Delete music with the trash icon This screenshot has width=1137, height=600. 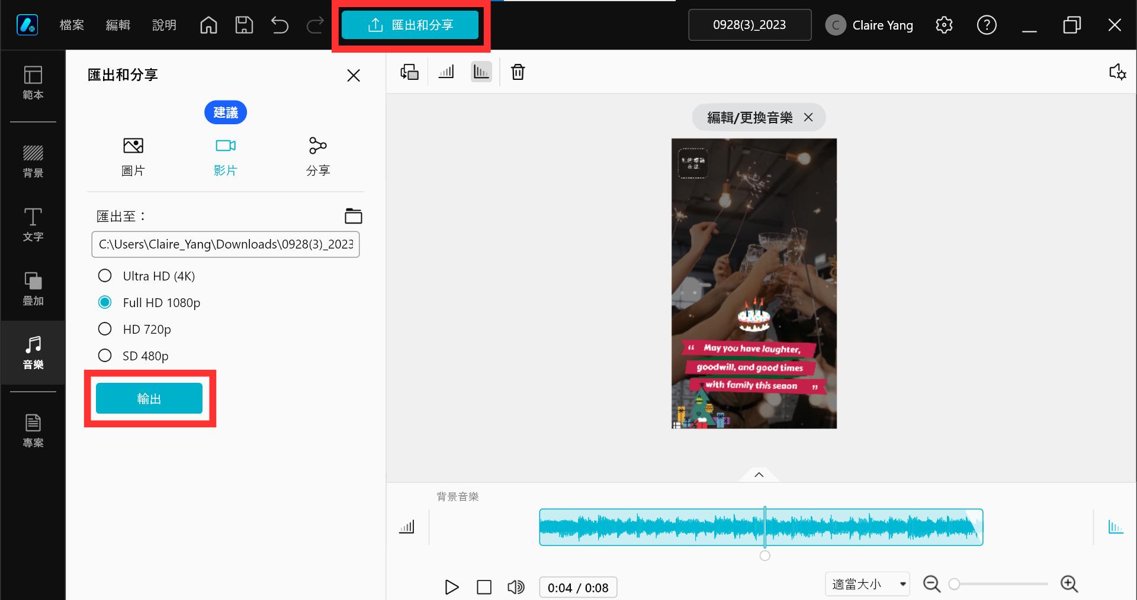[x=518, y=72]
